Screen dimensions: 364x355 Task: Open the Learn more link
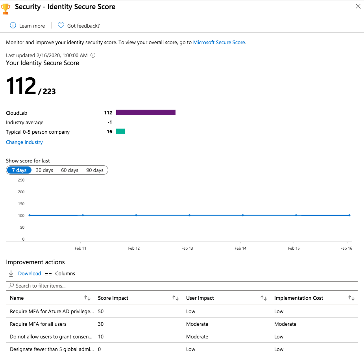pyautogui.click(x=32, y=26)
